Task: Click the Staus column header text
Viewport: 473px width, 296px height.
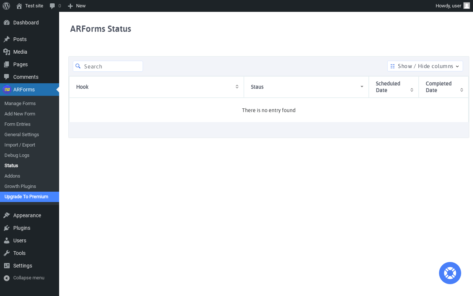Action: tap(257, 87)
